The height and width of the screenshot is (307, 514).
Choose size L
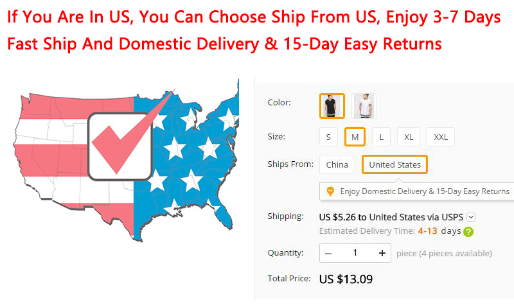click(x=382, y=137)
